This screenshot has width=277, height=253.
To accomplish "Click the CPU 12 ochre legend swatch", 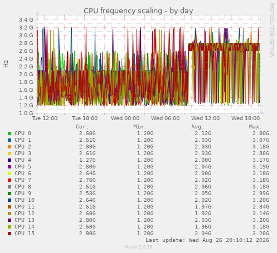I will [x=9, y=214].
